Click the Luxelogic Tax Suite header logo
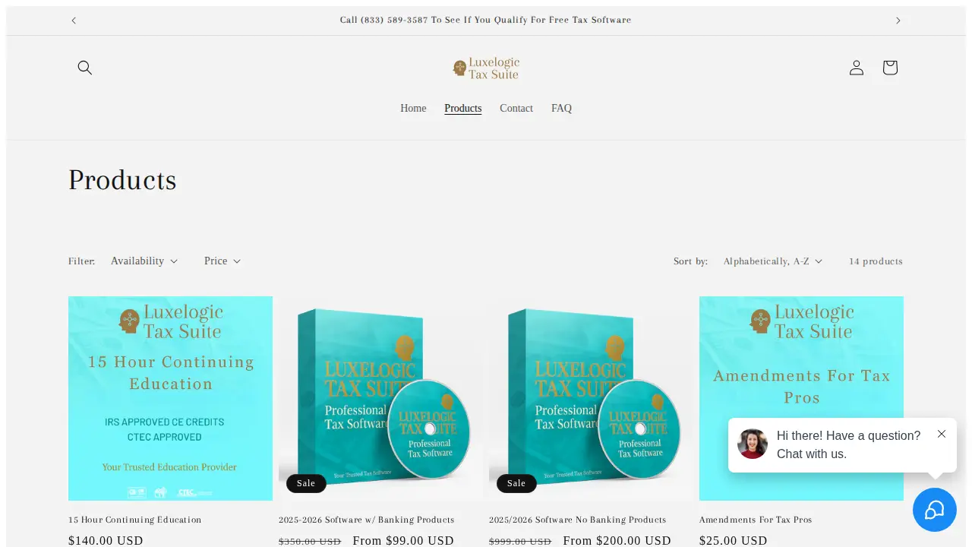 click(486, 68)
